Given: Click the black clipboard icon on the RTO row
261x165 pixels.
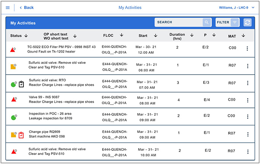Looking at the screenshot, I should click(21, 84).
